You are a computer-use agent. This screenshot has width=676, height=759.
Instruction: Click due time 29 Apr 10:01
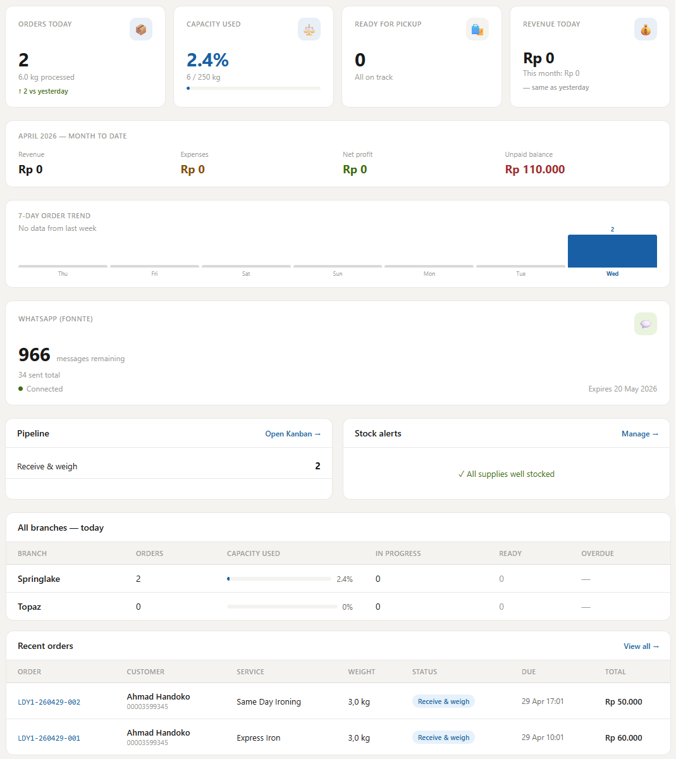pyautogui.click(x=543, y=737)
